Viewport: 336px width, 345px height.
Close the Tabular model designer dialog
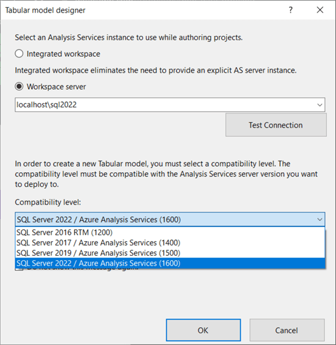tap(320, 10)
